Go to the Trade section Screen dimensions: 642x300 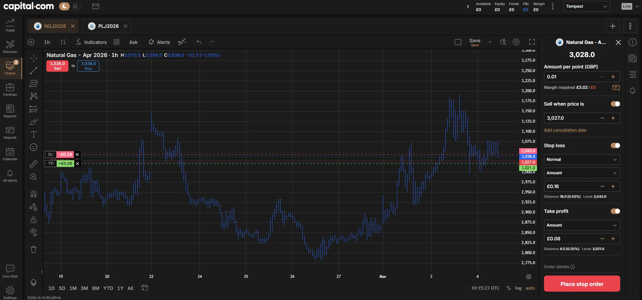pyautogui.click(x=10, y=25)
